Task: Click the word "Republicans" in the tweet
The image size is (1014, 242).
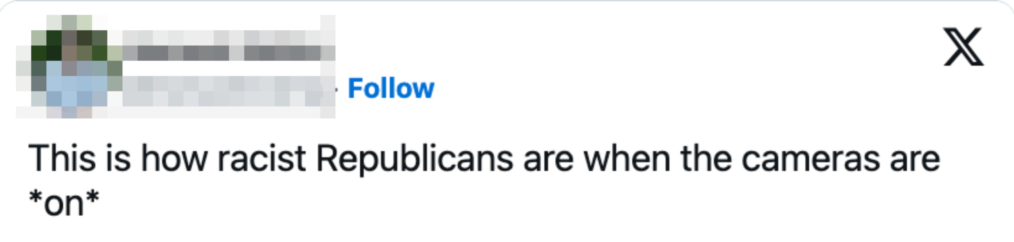Action: [x=415, y=159]
